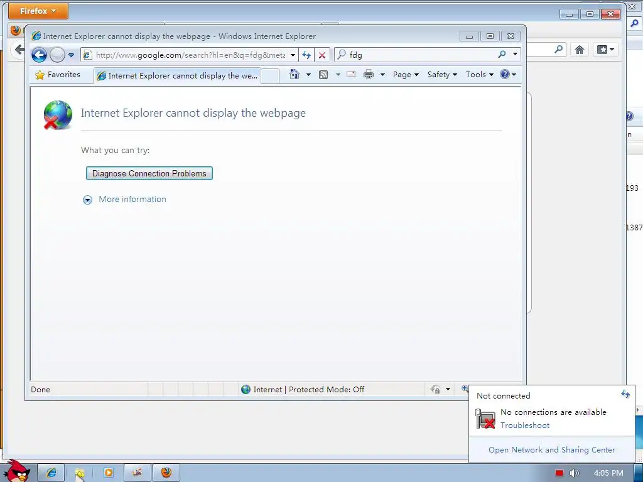The height and width of the screenshot is (482, 643).
Task: Open the Tools menu
Action: tap(479, 75)
